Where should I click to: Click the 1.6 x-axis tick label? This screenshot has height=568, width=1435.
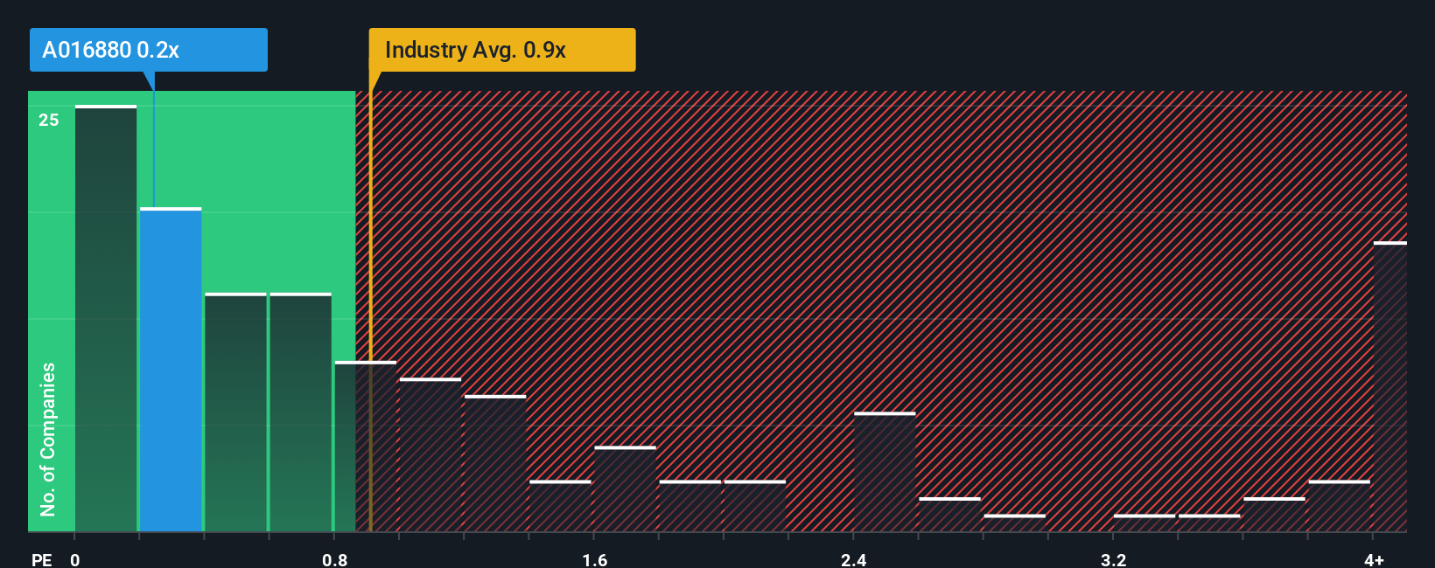click(x=595, y=559)
